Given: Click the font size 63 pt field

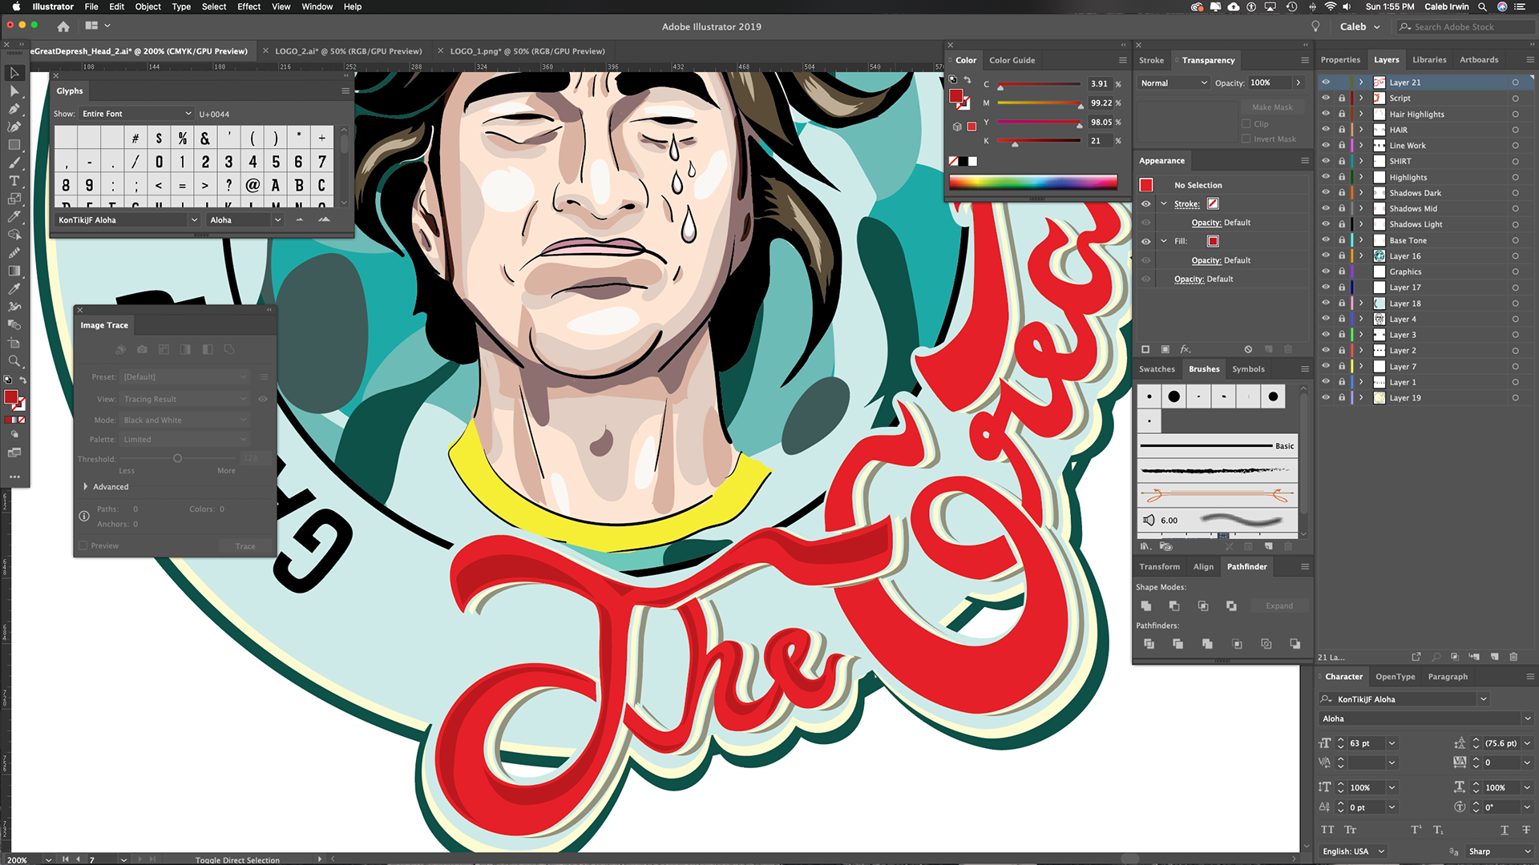Looking at the screenshot, I should tap(1366, 743).
